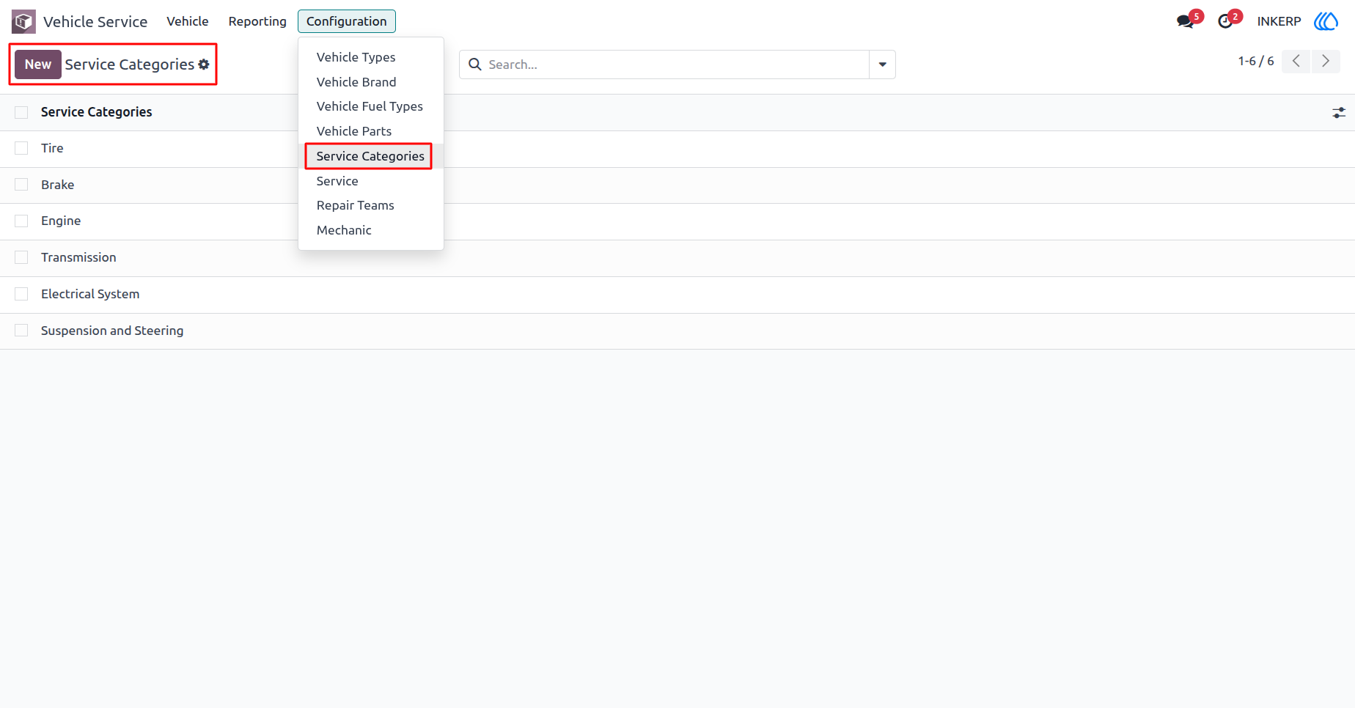Go to the next page arrow
The height and width of the screenshot is (708, 1355).
(1326, 62)
